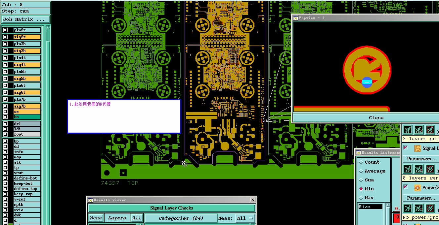Select layer v-cut in layer list
Screen dimensions: 439x225
click(x=27, y=199)
